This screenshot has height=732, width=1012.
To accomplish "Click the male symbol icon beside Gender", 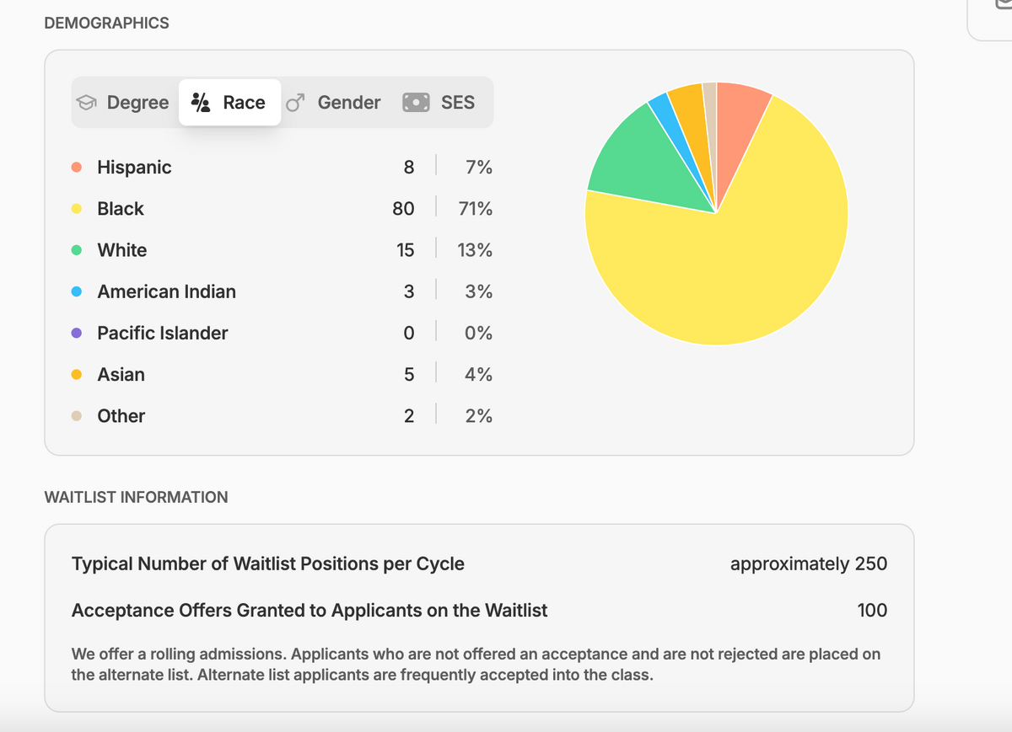I will click(295, 103).
